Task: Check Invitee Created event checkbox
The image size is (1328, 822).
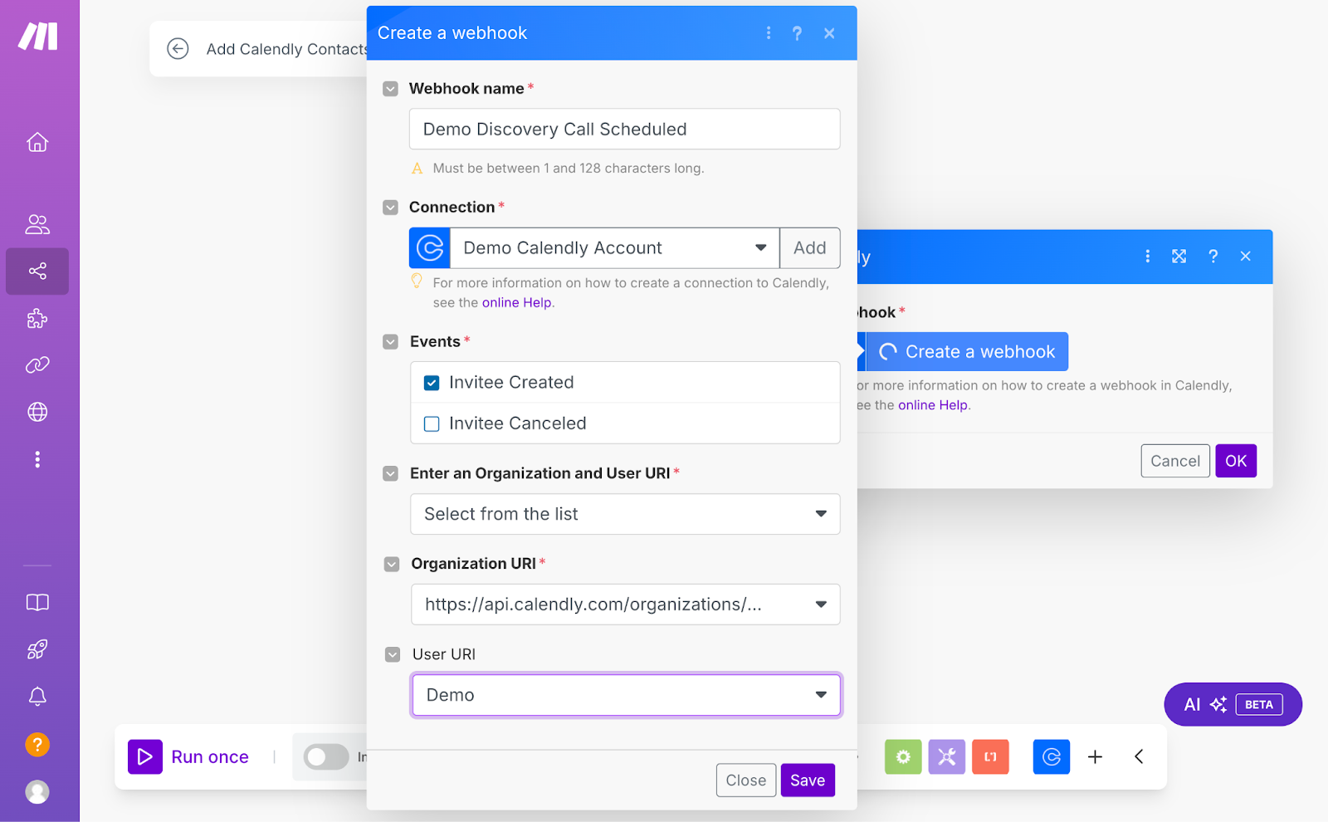Action: [432, 383]
